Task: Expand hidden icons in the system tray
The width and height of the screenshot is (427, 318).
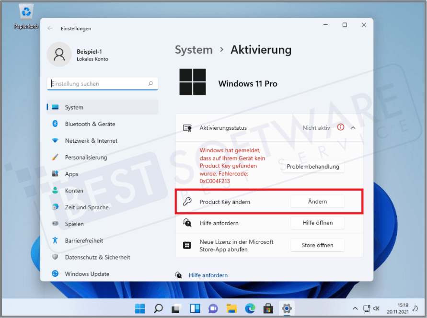Action: pos(355,308)
